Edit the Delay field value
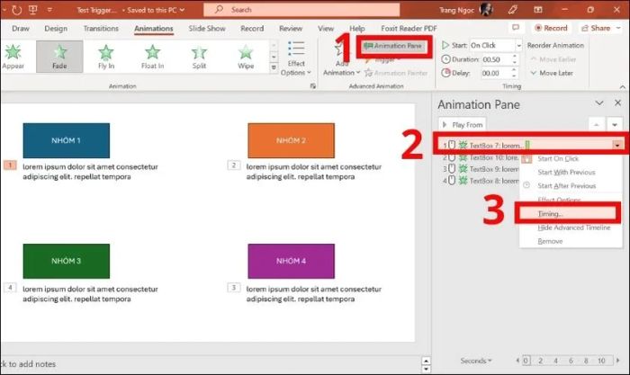Viewport: 630px width, 375px height. 496,73
